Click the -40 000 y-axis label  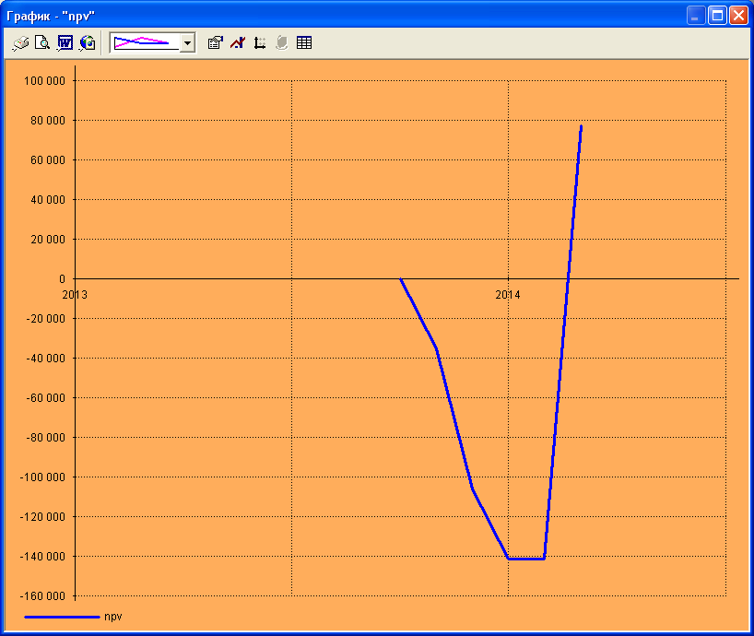click(45, 359)
